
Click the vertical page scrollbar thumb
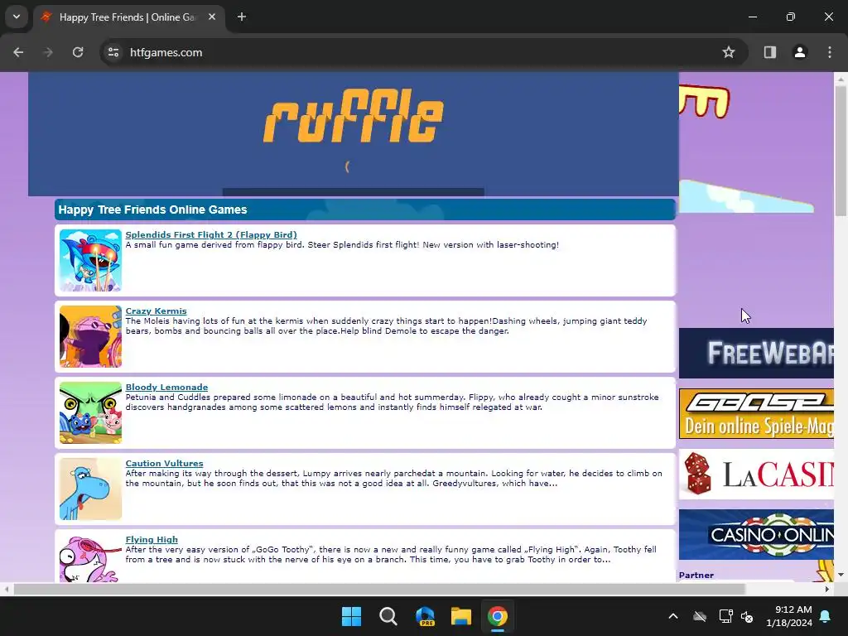pos(841,151)
